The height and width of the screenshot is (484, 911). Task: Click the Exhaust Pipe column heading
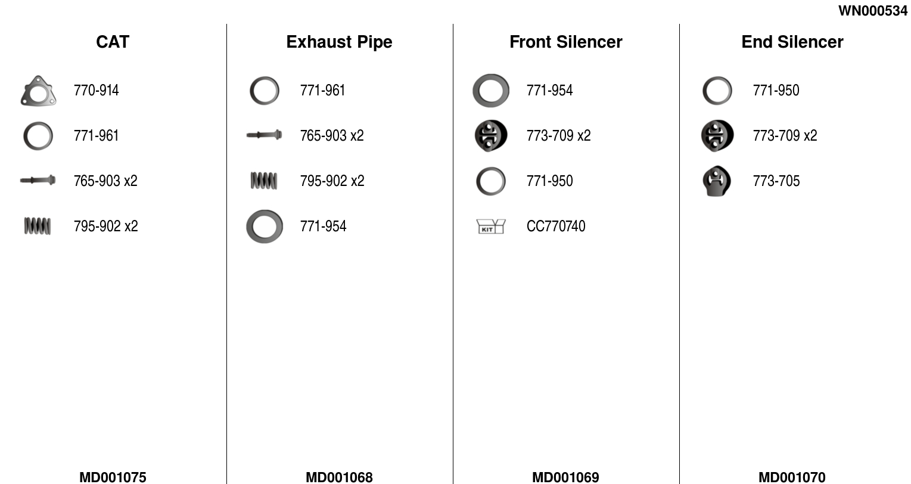click(339, 42)
